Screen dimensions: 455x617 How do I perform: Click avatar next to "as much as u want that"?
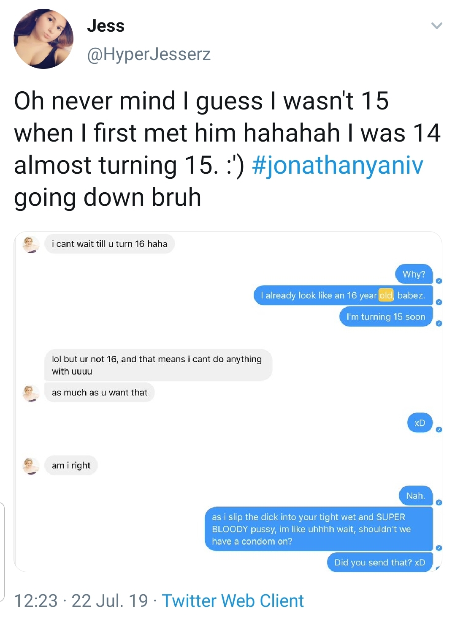click(31, 393)
